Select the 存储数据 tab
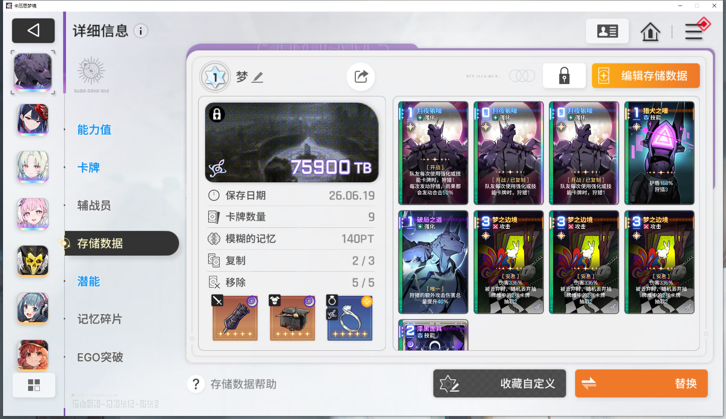 click(121, 243)
